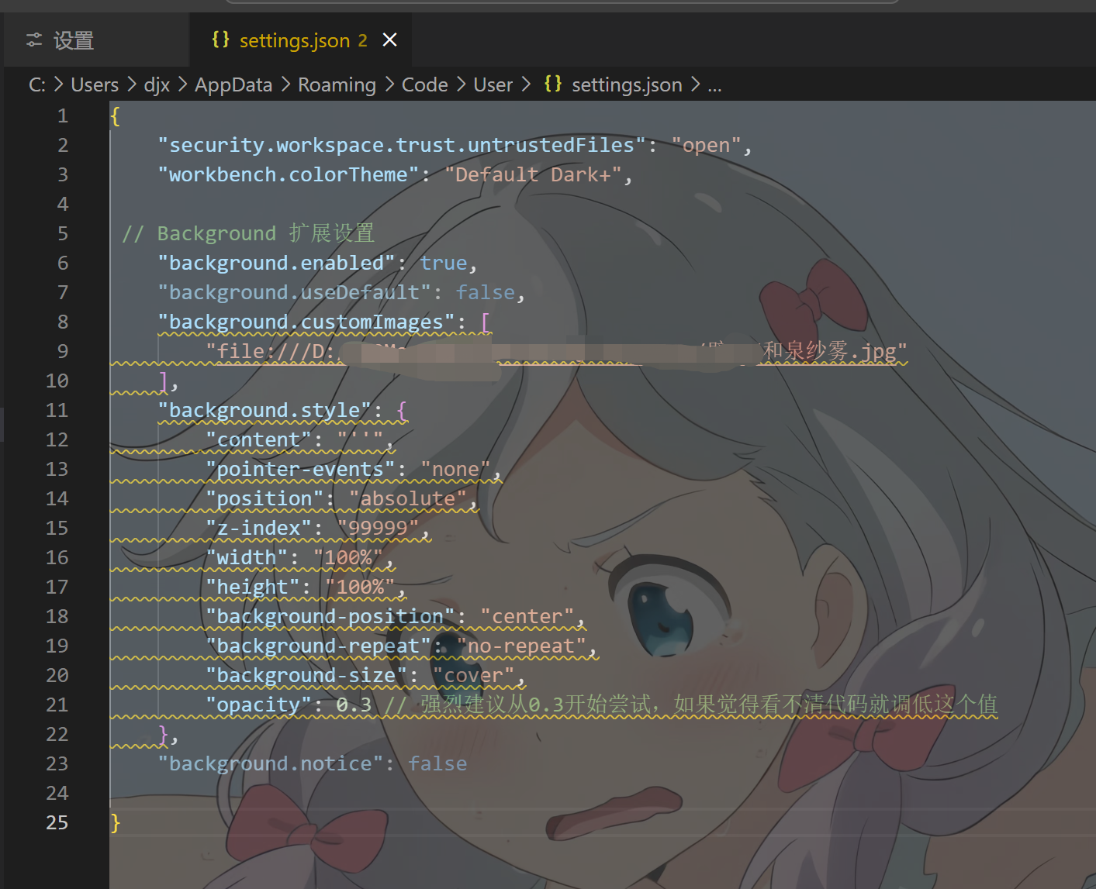Image resolution: width=1096 pixels, height=889 pixels.
Task: Click "pointer-events" key text
Action: 301,470
